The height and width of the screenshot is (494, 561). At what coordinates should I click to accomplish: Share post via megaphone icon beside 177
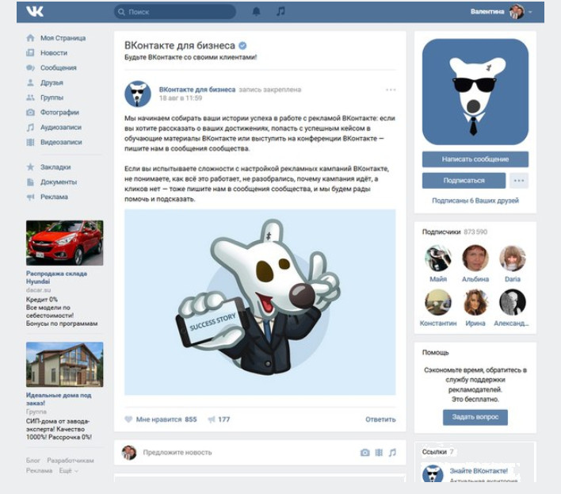pos(212,419)
